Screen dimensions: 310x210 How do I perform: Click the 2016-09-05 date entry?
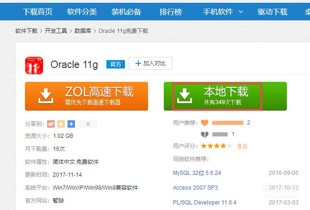[x=284, y=173]
